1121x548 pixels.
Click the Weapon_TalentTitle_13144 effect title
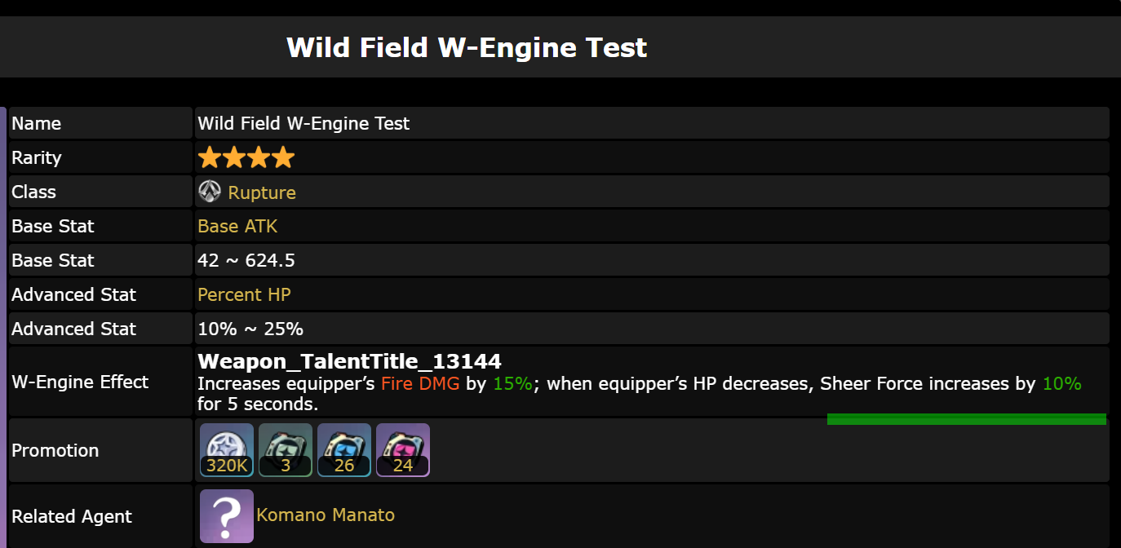point(349,361)
